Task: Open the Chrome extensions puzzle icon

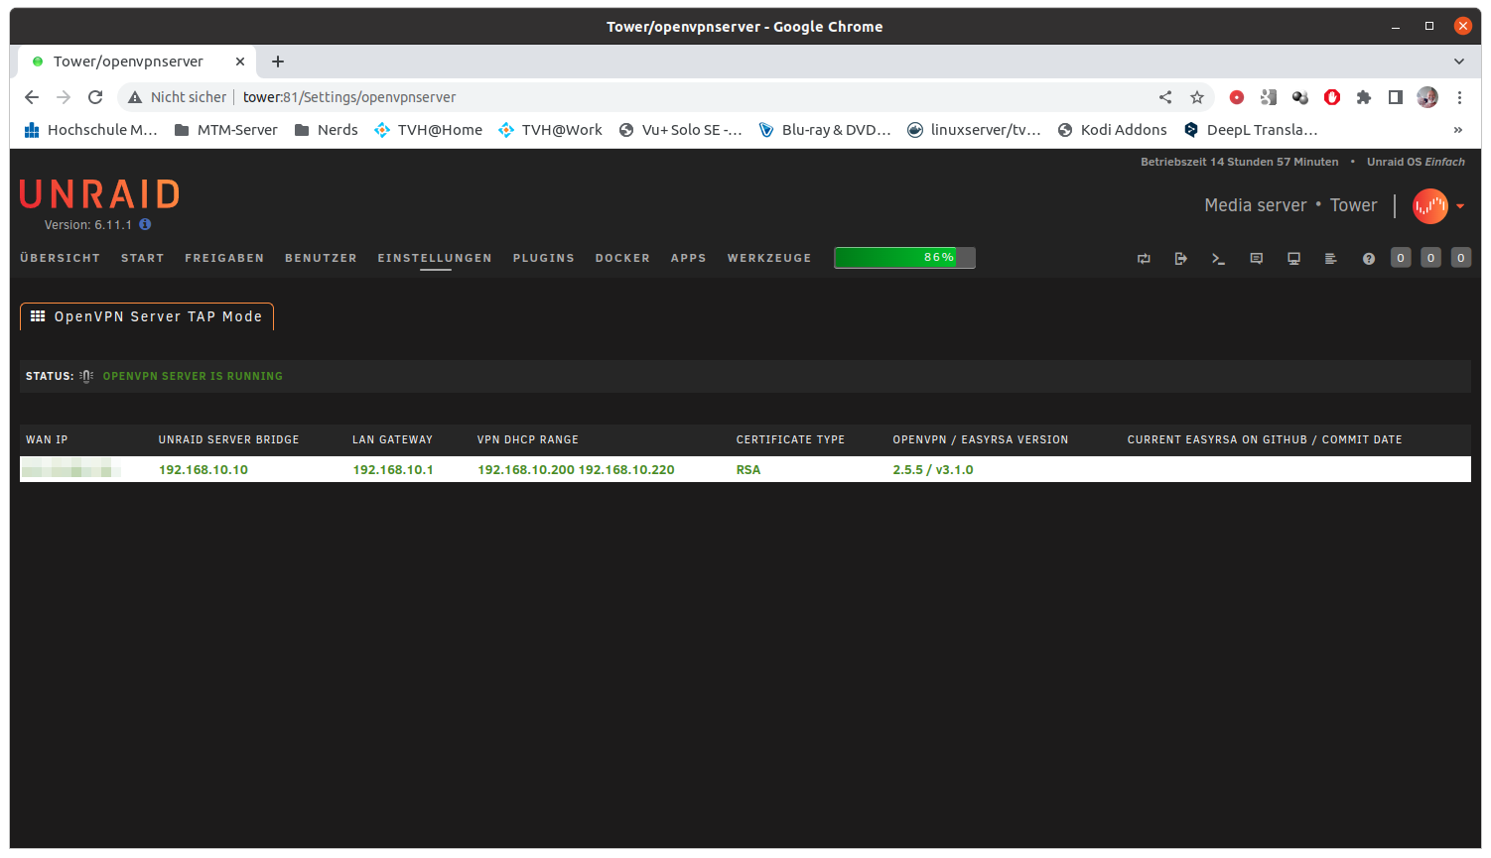Action: pyautogui.click(x=1364, y=97)
